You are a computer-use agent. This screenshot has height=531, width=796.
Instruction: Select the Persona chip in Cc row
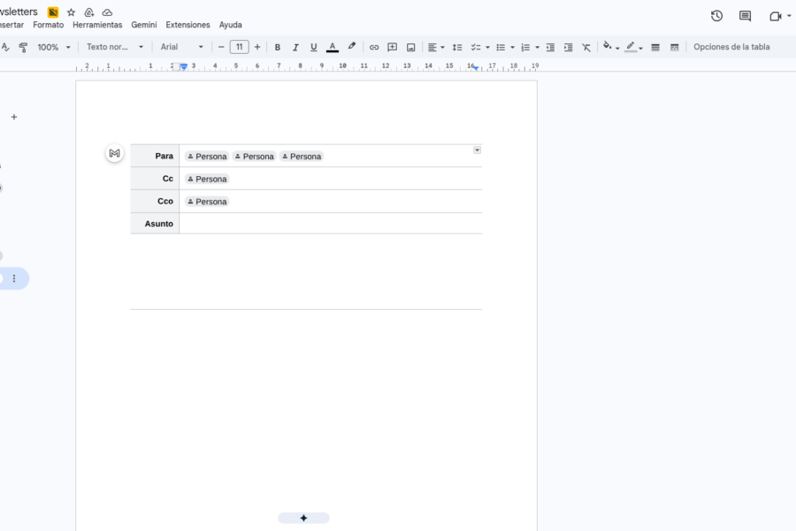(x=207, y=179)
